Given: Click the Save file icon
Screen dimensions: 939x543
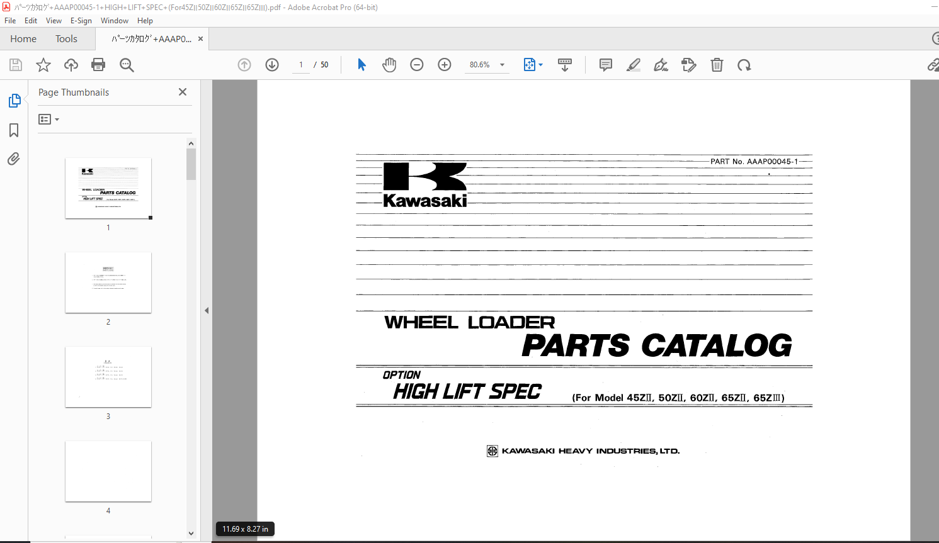Looking at the screenshot, I should 16,65.
